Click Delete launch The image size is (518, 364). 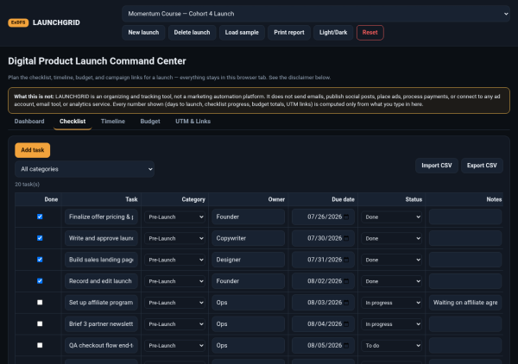point(192,33)
